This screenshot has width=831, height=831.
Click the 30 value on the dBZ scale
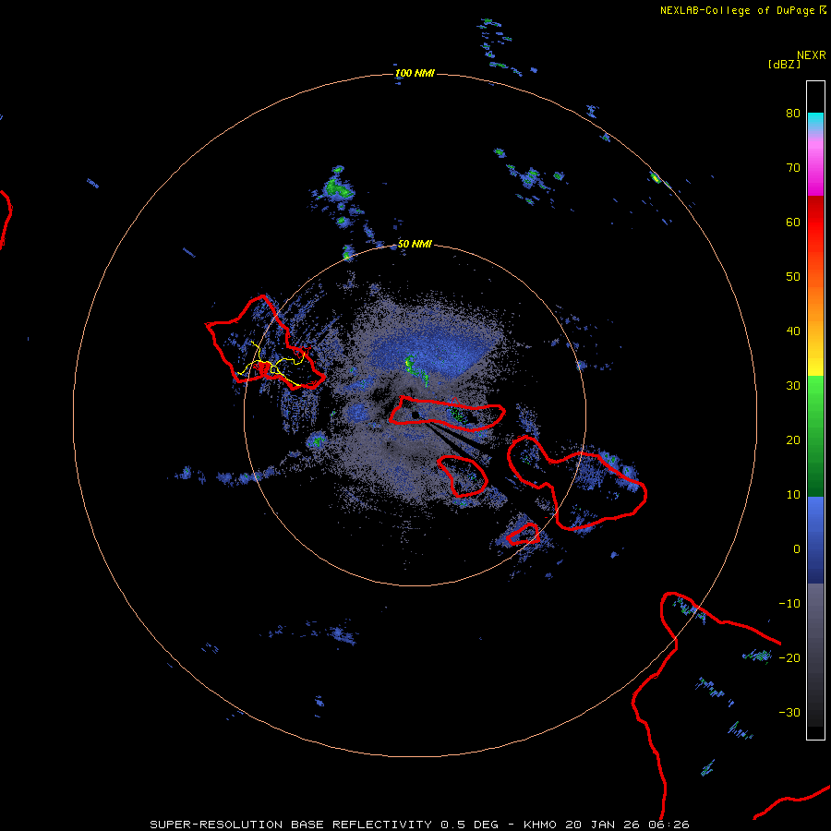tap(793, 386)
